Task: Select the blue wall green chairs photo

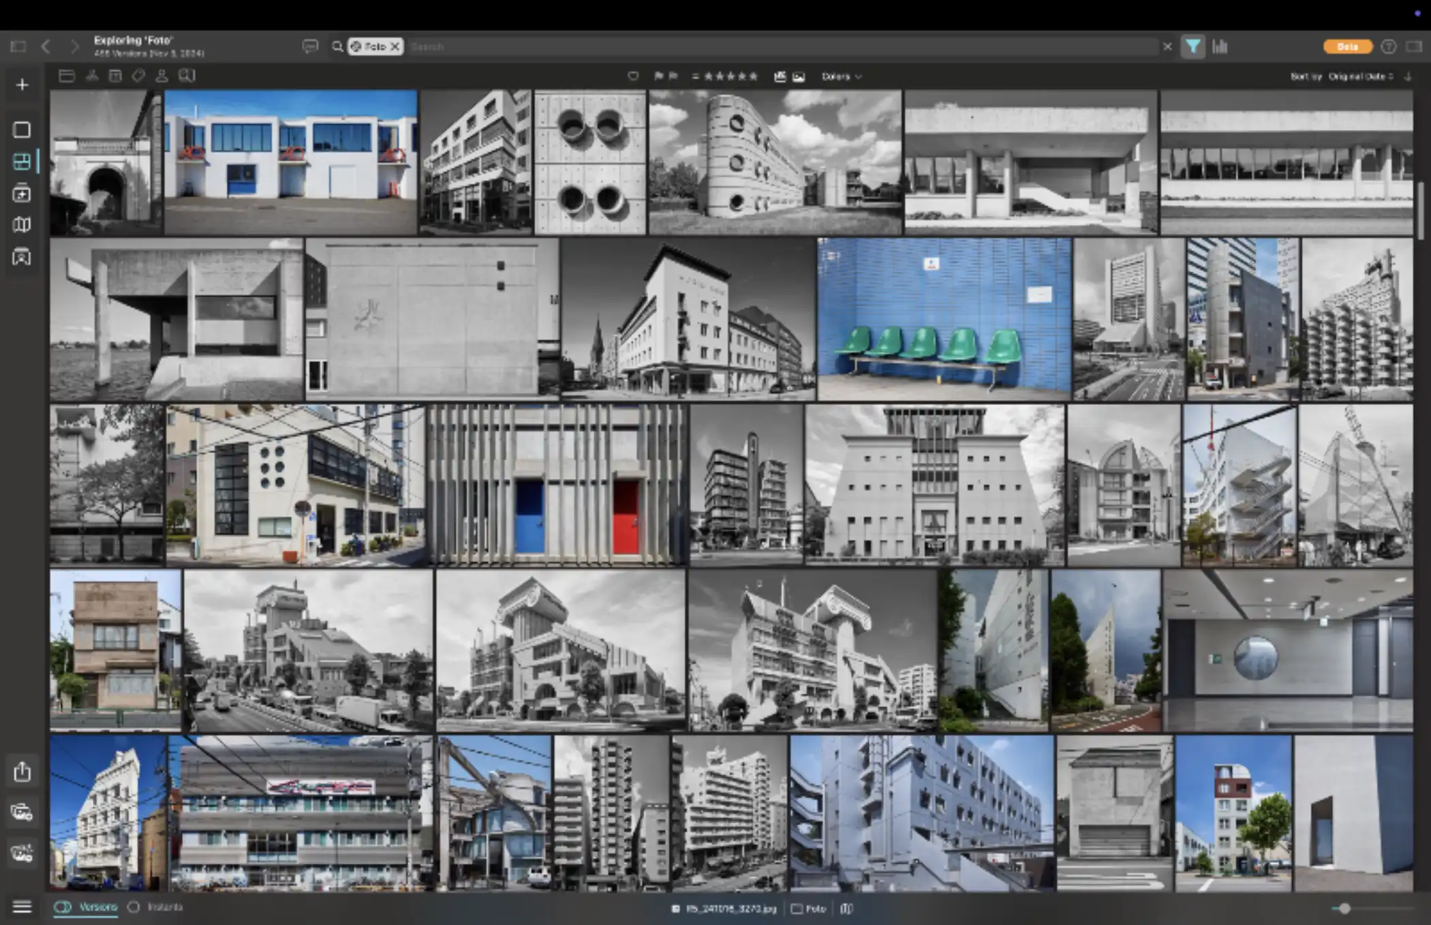Action: (944, 319)
